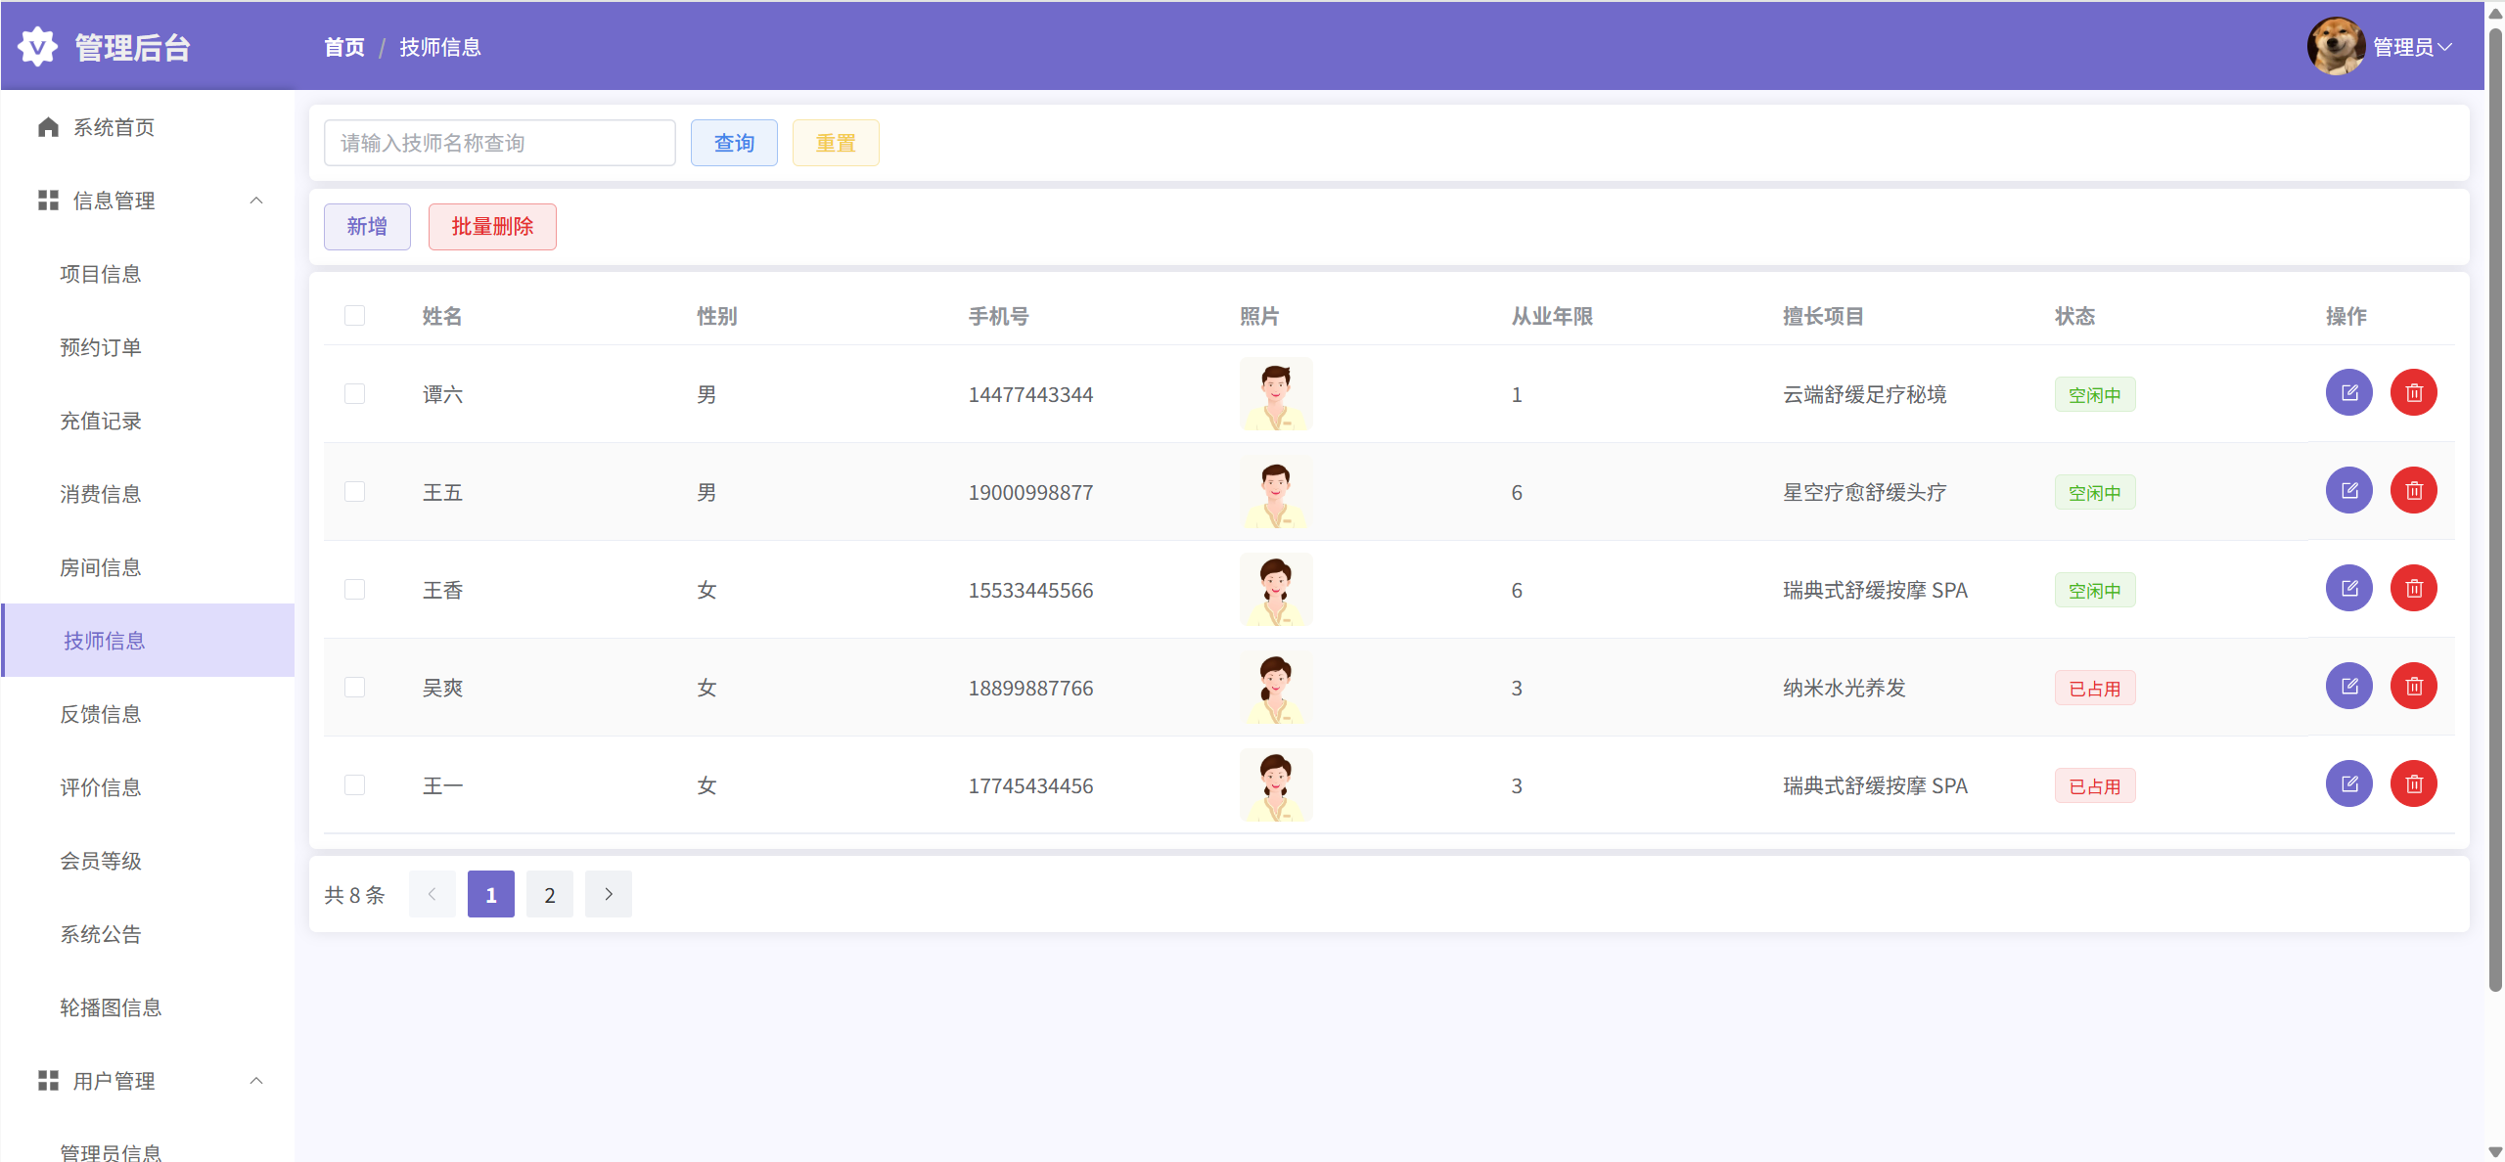Click the edit icon for 王香
The width and height of the screenshot is (2505, 1162).
(x=2348, y=589)
